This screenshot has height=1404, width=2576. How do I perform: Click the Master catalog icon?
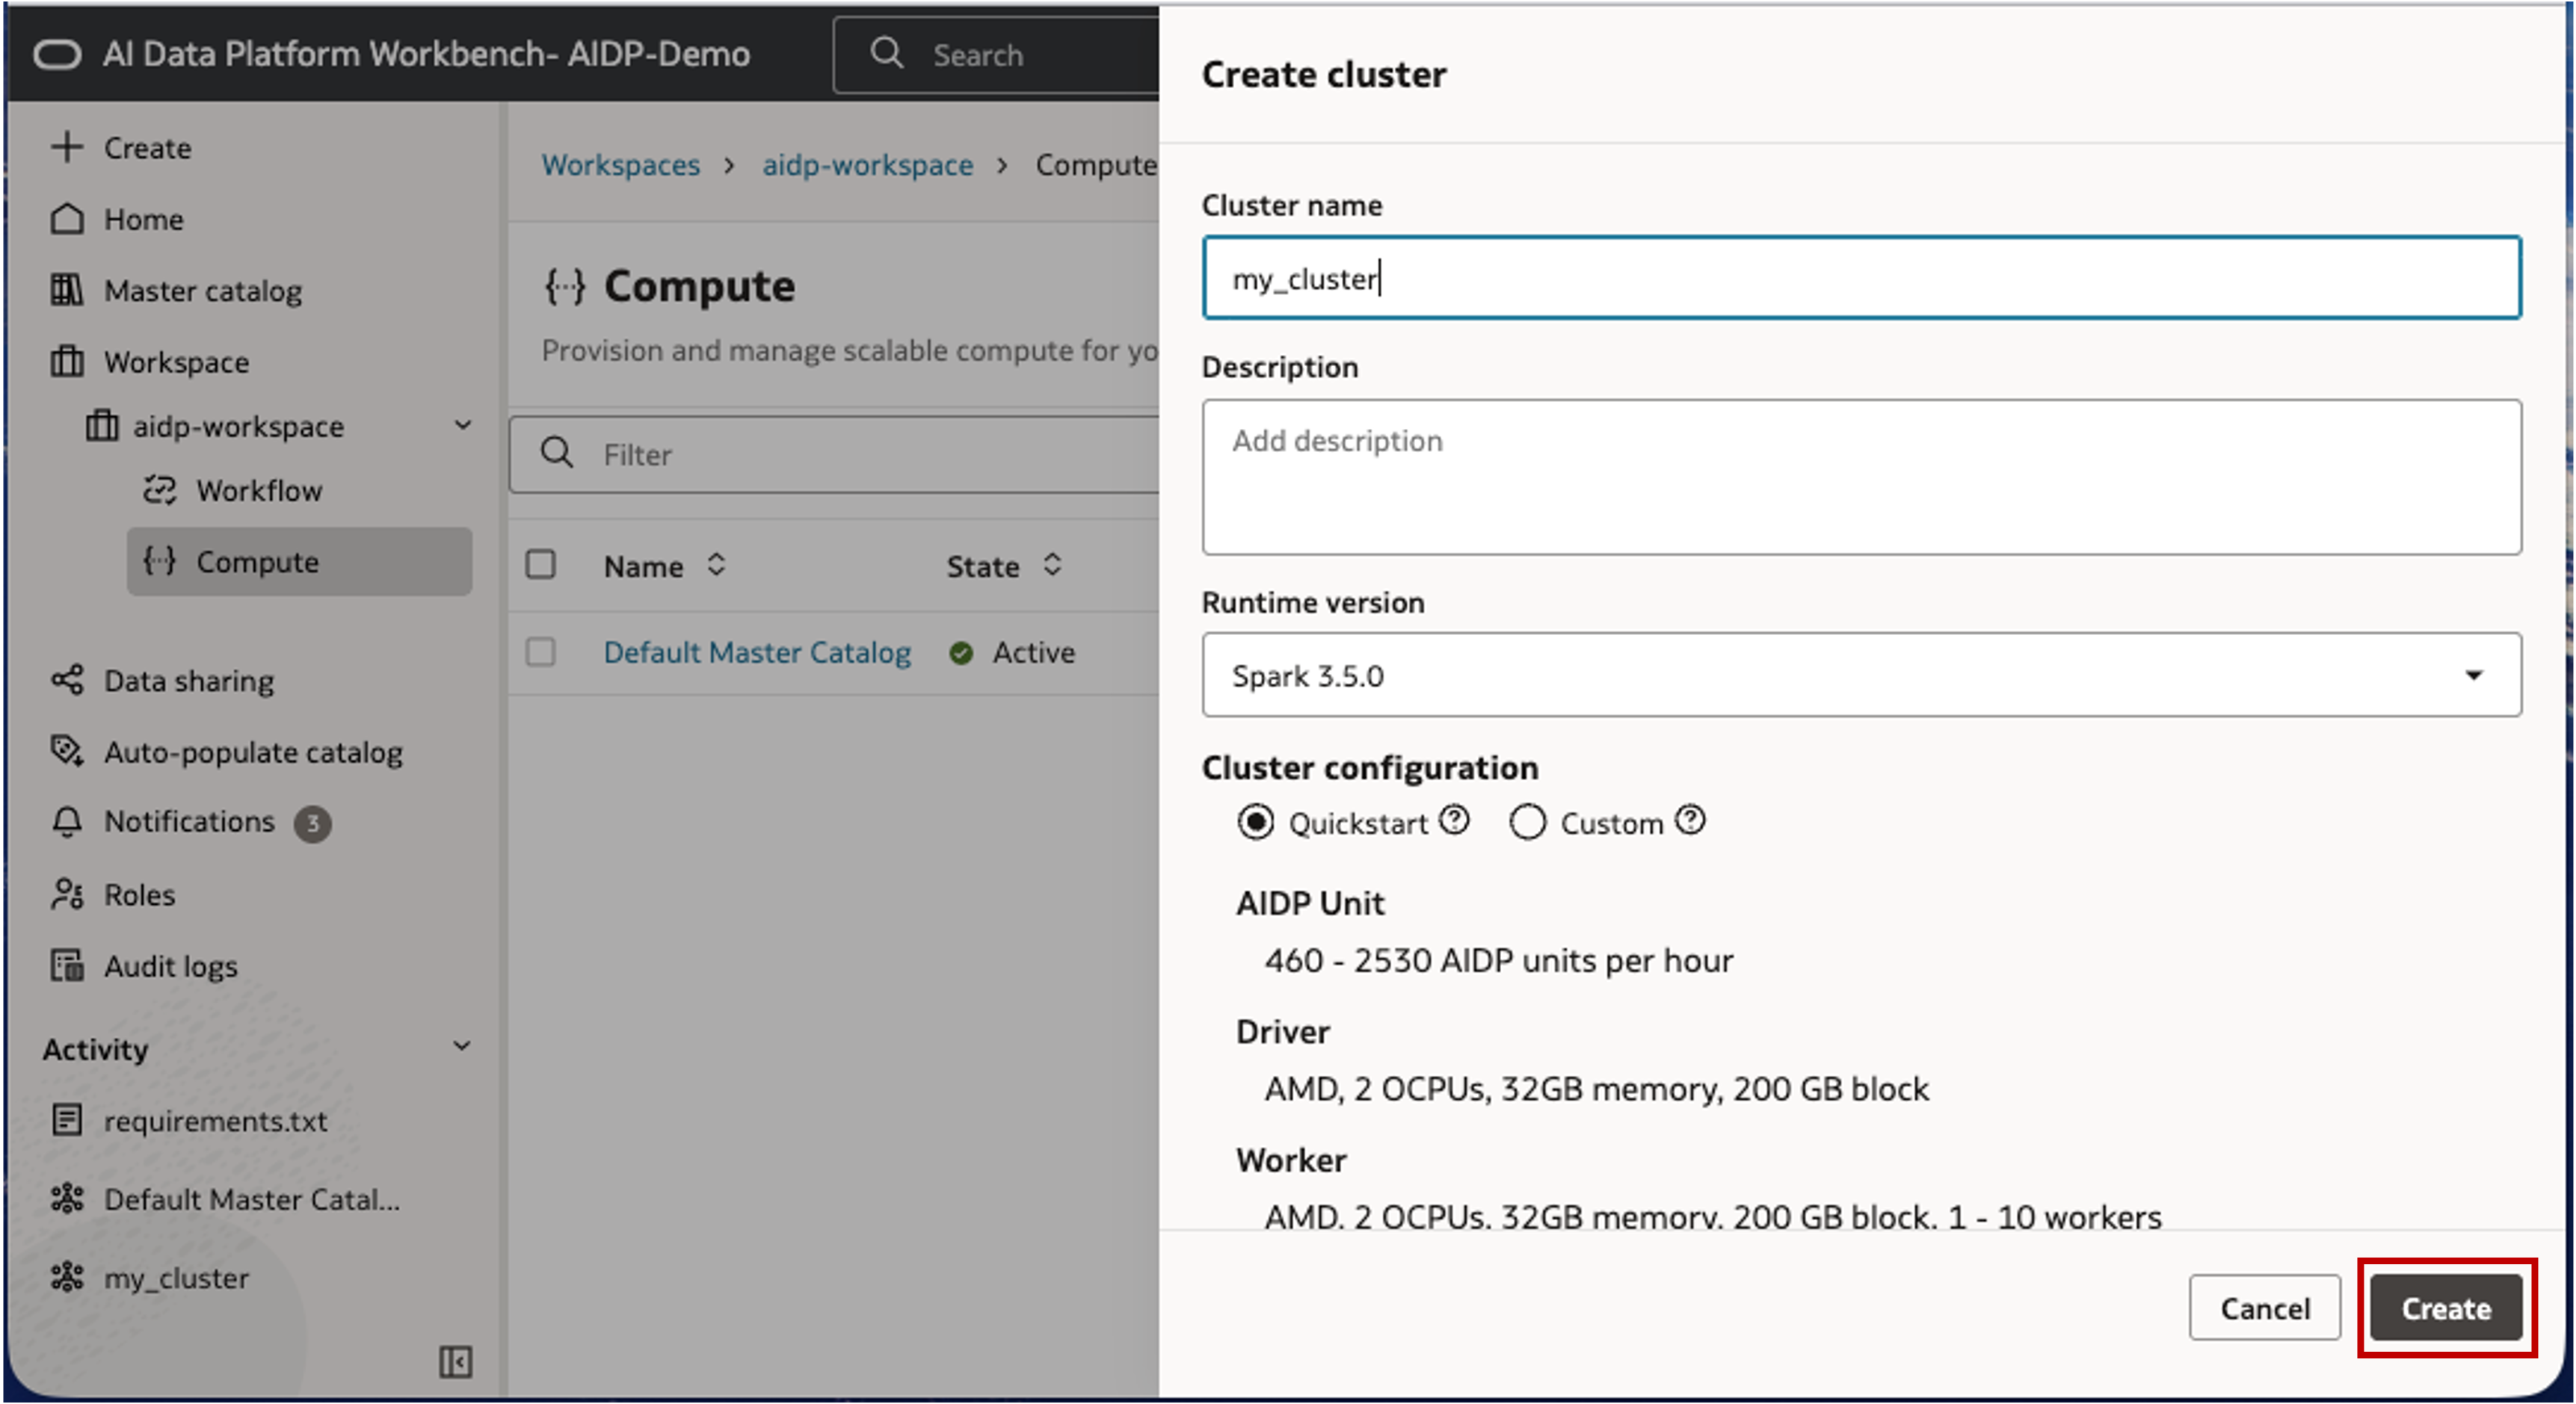(x=67, y=291)
